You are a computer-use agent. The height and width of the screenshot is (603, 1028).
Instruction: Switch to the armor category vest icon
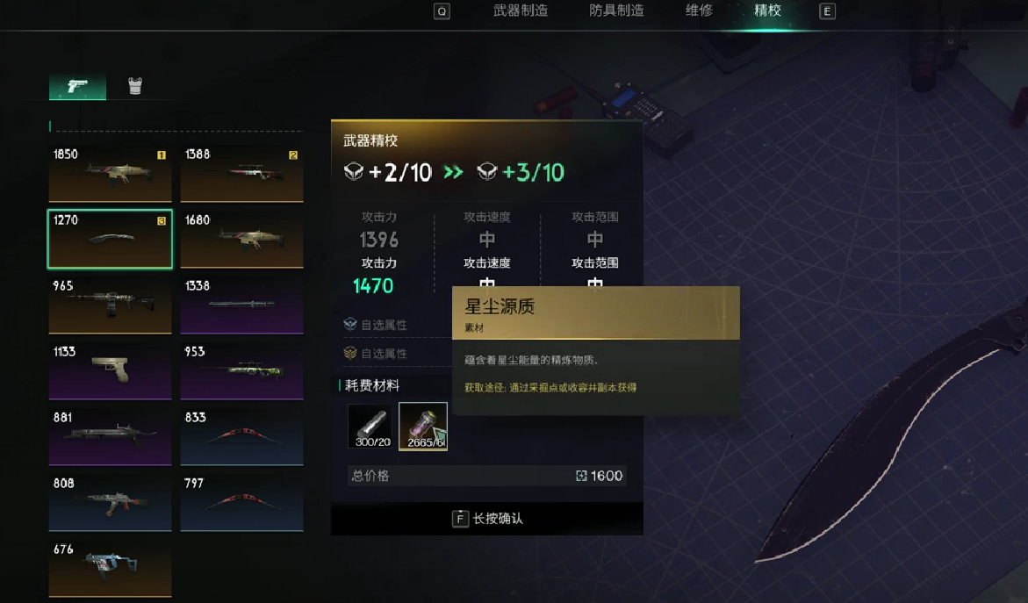coord(135,86)
